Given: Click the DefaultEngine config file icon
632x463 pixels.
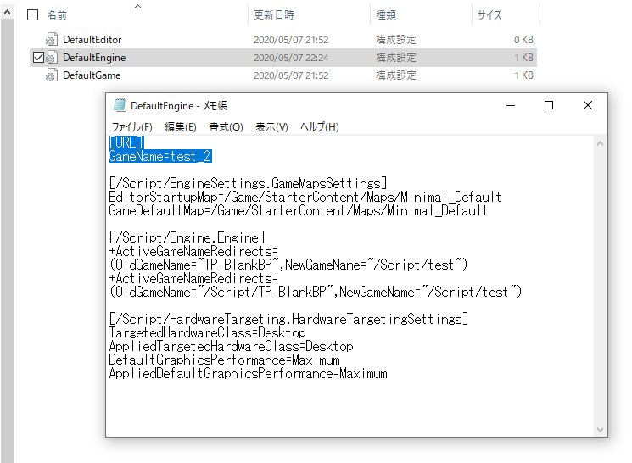Looking at the screenshot, I should point(51,57).
